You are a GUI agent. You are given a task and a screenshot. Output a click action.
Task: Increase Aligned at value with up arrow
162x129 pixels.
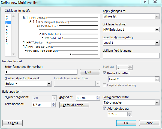(x=98, y=97)
